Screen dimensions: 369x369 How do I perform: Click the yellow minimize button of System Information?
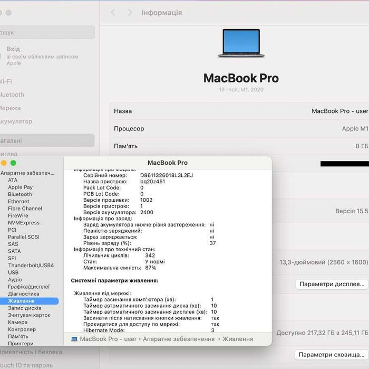click(4, 163)
